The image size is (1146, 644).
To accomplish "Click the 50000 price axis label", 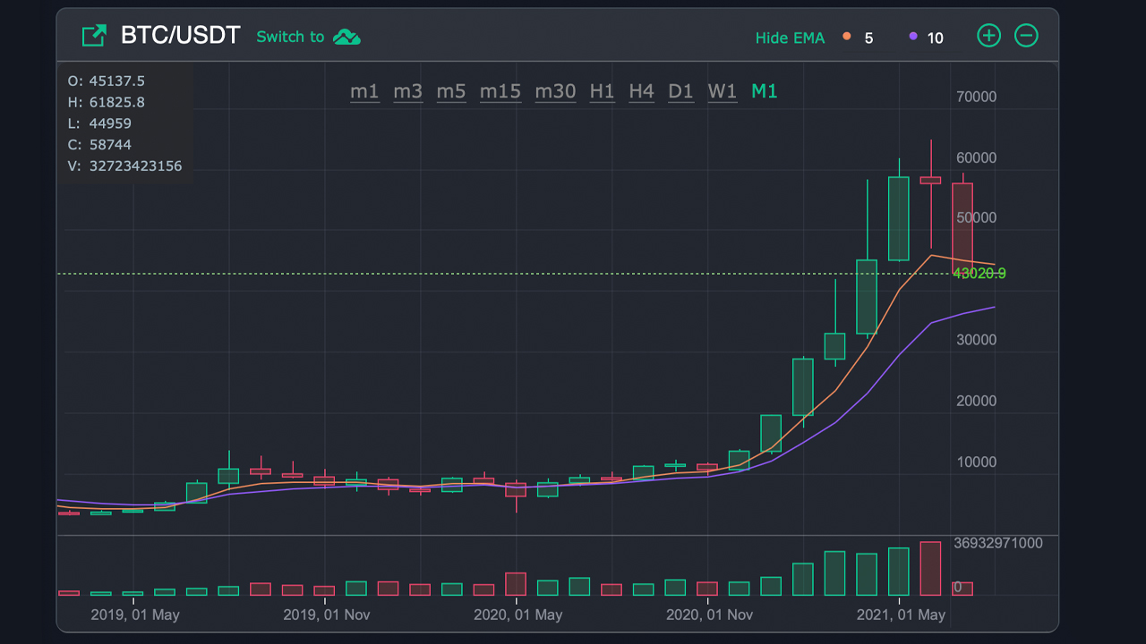I will [x=976, y=218].
